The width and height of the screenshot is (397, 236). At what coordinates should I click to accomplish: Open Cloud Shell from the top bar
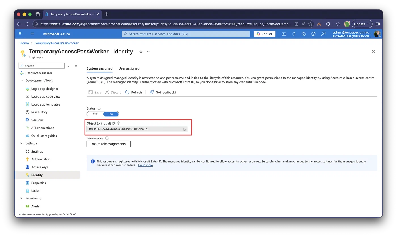pos(284,34)
